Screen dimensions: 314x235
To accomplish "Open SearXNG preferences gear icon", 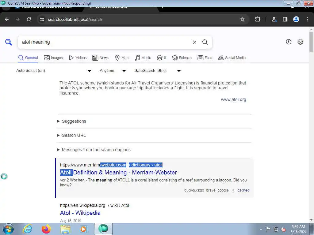I will click(301, 42).
